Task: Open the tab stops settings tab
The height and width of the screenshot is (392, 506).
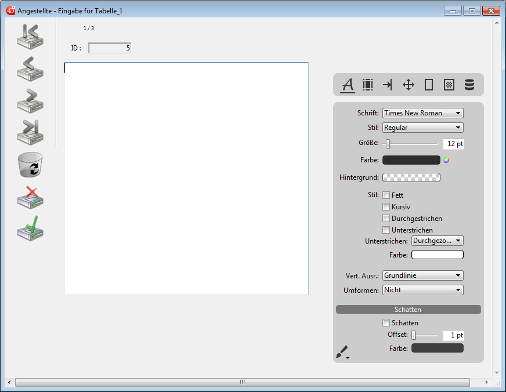Action: click(388, 85)
